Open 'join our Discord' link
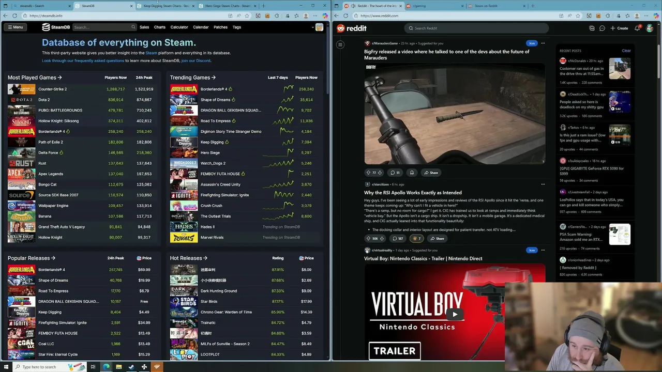The height and width of the screenshot is (372, 662). tap(196, 60)
